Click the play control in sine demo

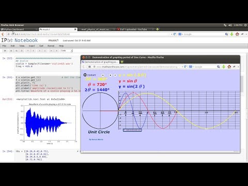point(111,75)
